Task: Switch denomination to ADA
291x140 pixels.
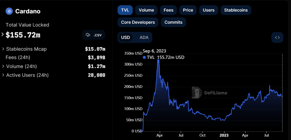Action: click(144, 38)
